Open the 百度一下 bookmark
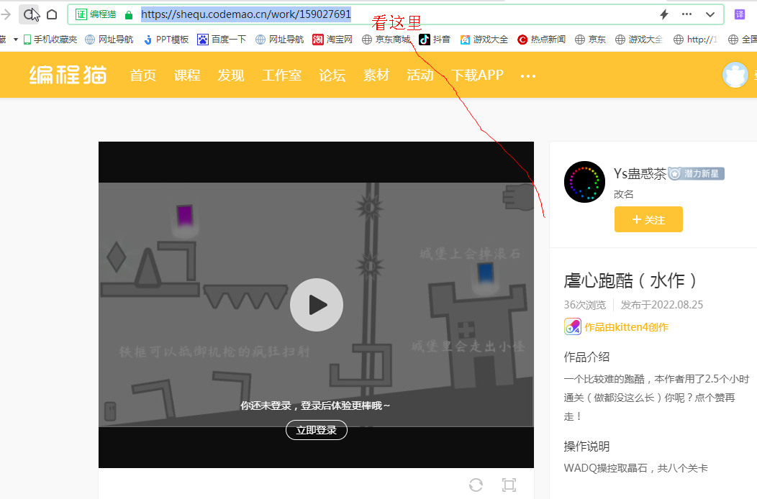This screenshot has width=757, height=499. pyautogui.click(x=222, y=40)
